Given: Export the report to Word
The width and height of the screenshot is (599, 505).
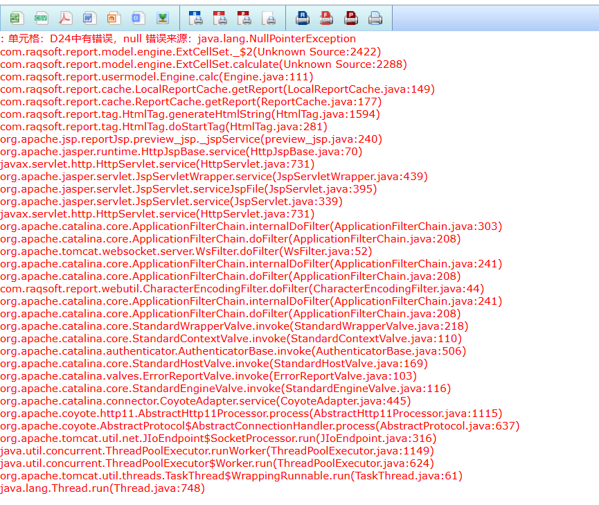Looking at the screenshot, I should tap(89, 18).
